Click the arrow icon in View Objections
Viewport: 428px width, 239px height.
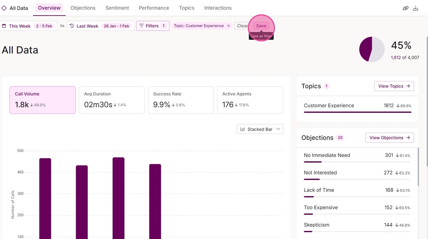408,137
